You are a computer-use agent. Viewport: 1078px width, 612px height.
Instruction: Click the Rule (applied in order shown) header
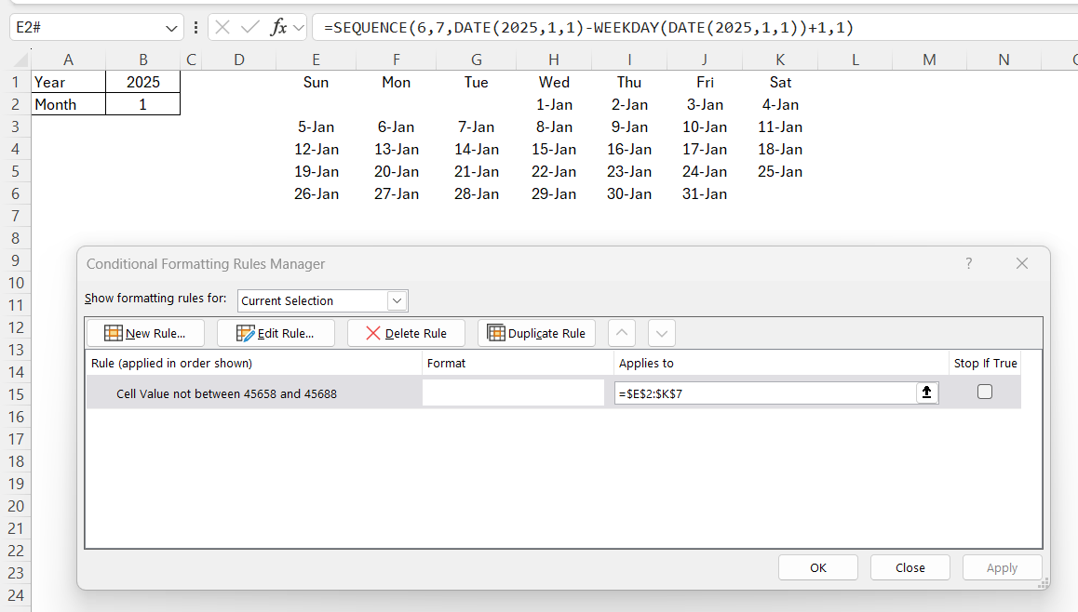click(254, 363)
